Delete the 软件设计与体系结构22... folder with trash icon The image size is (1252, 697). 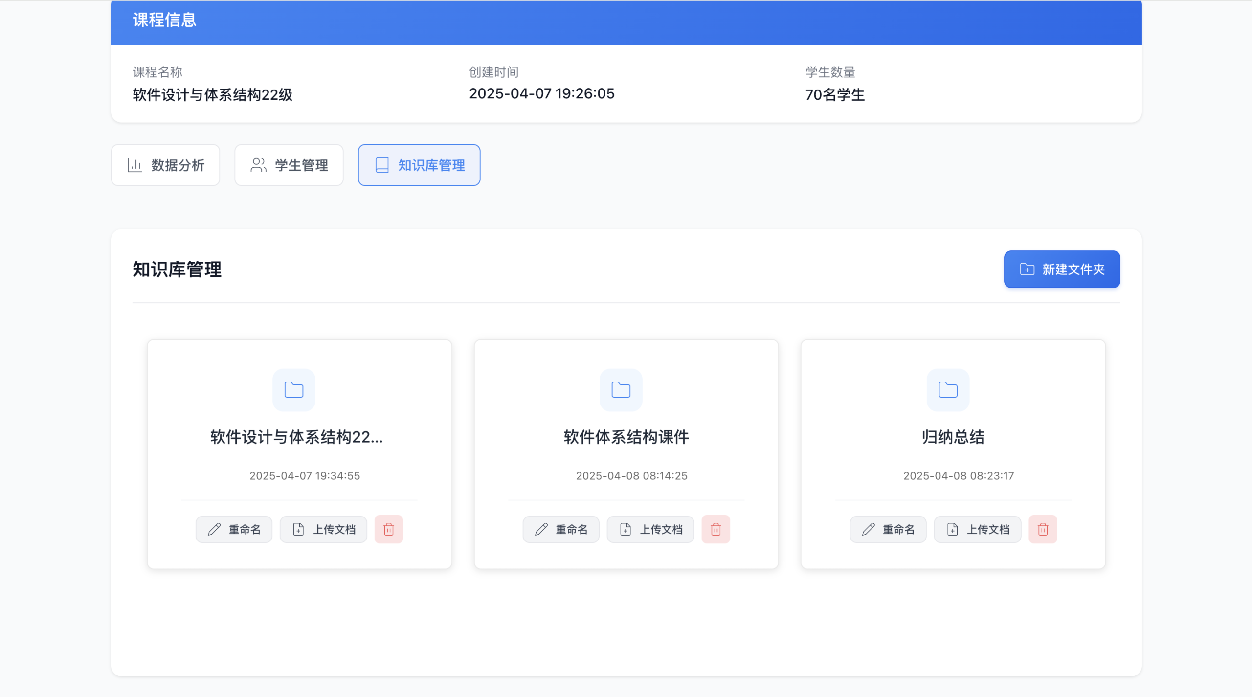point(388,529)
